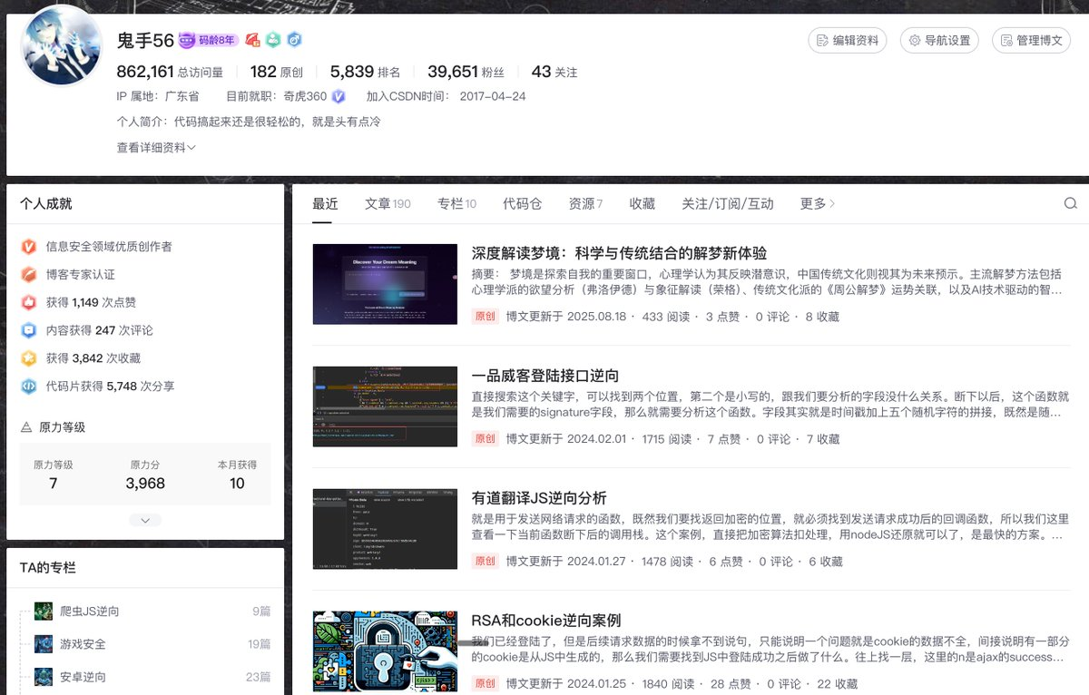Click the join date 2017-04-24
This screenshot has width=1089, height=695.
tap(493, 96)
